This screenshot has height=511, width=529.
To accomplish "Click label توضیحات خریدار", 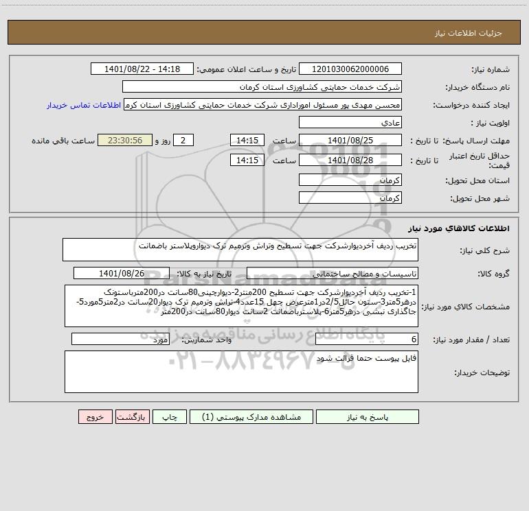I will (x=482, y=372).
